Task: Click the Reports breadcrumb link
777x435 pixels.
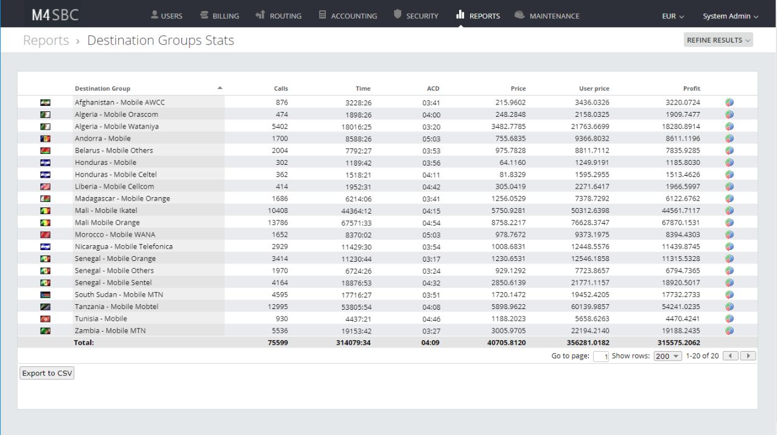Action: (46, 40)
